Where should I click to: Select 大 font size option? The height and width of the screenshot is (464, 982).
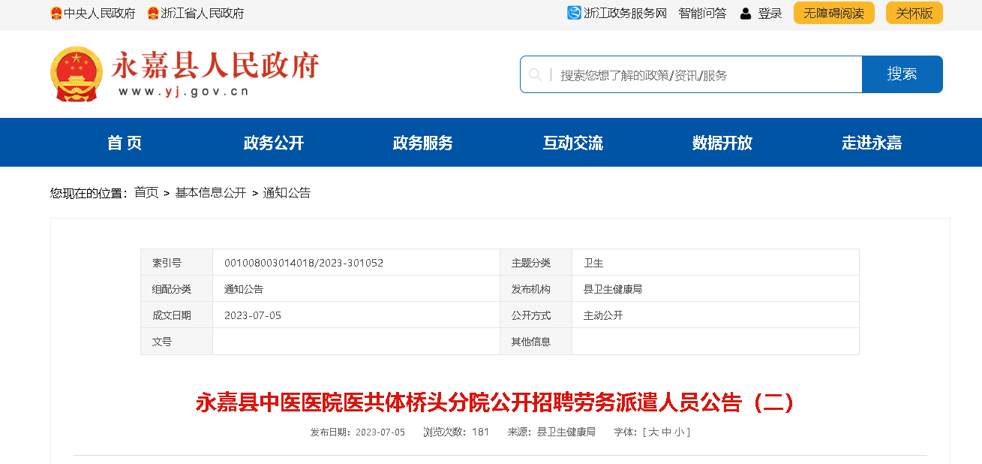point(653,432)
